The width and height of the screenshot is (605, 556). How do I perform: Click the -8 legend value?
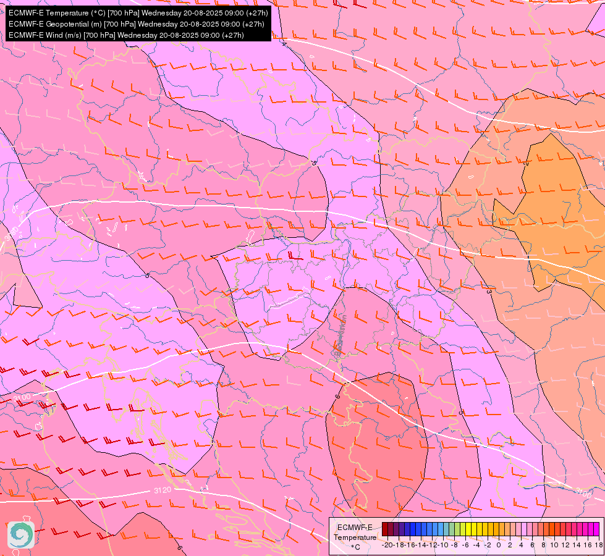[454, 545]
